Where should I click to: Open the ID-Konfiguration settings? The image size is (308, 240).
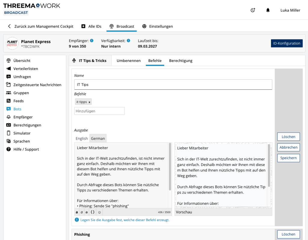click(287, 43)
